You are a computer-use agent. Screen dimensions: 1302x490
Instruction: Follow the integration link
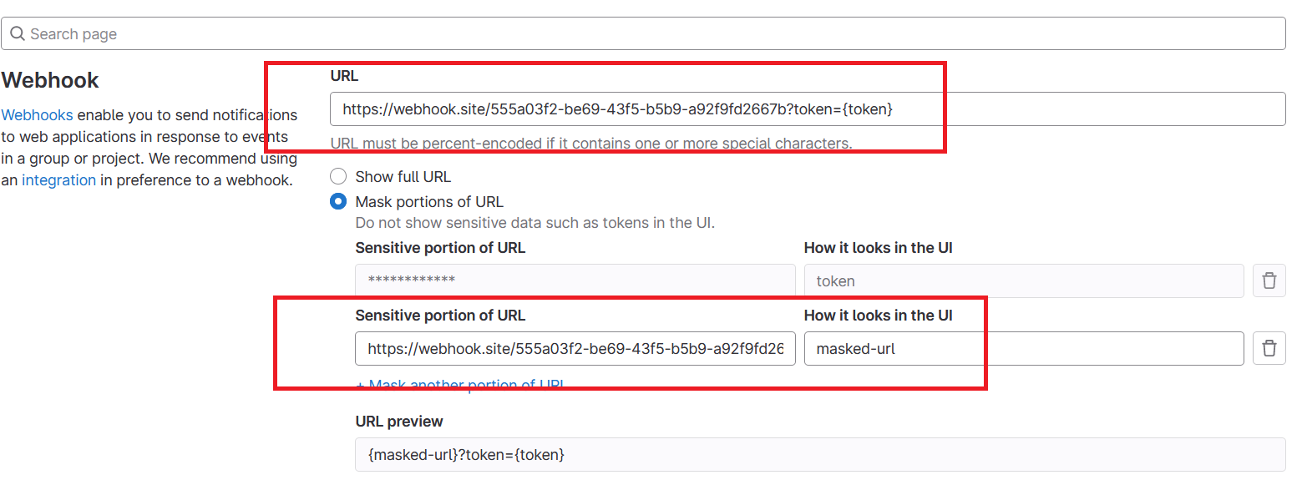click(58, 180)
